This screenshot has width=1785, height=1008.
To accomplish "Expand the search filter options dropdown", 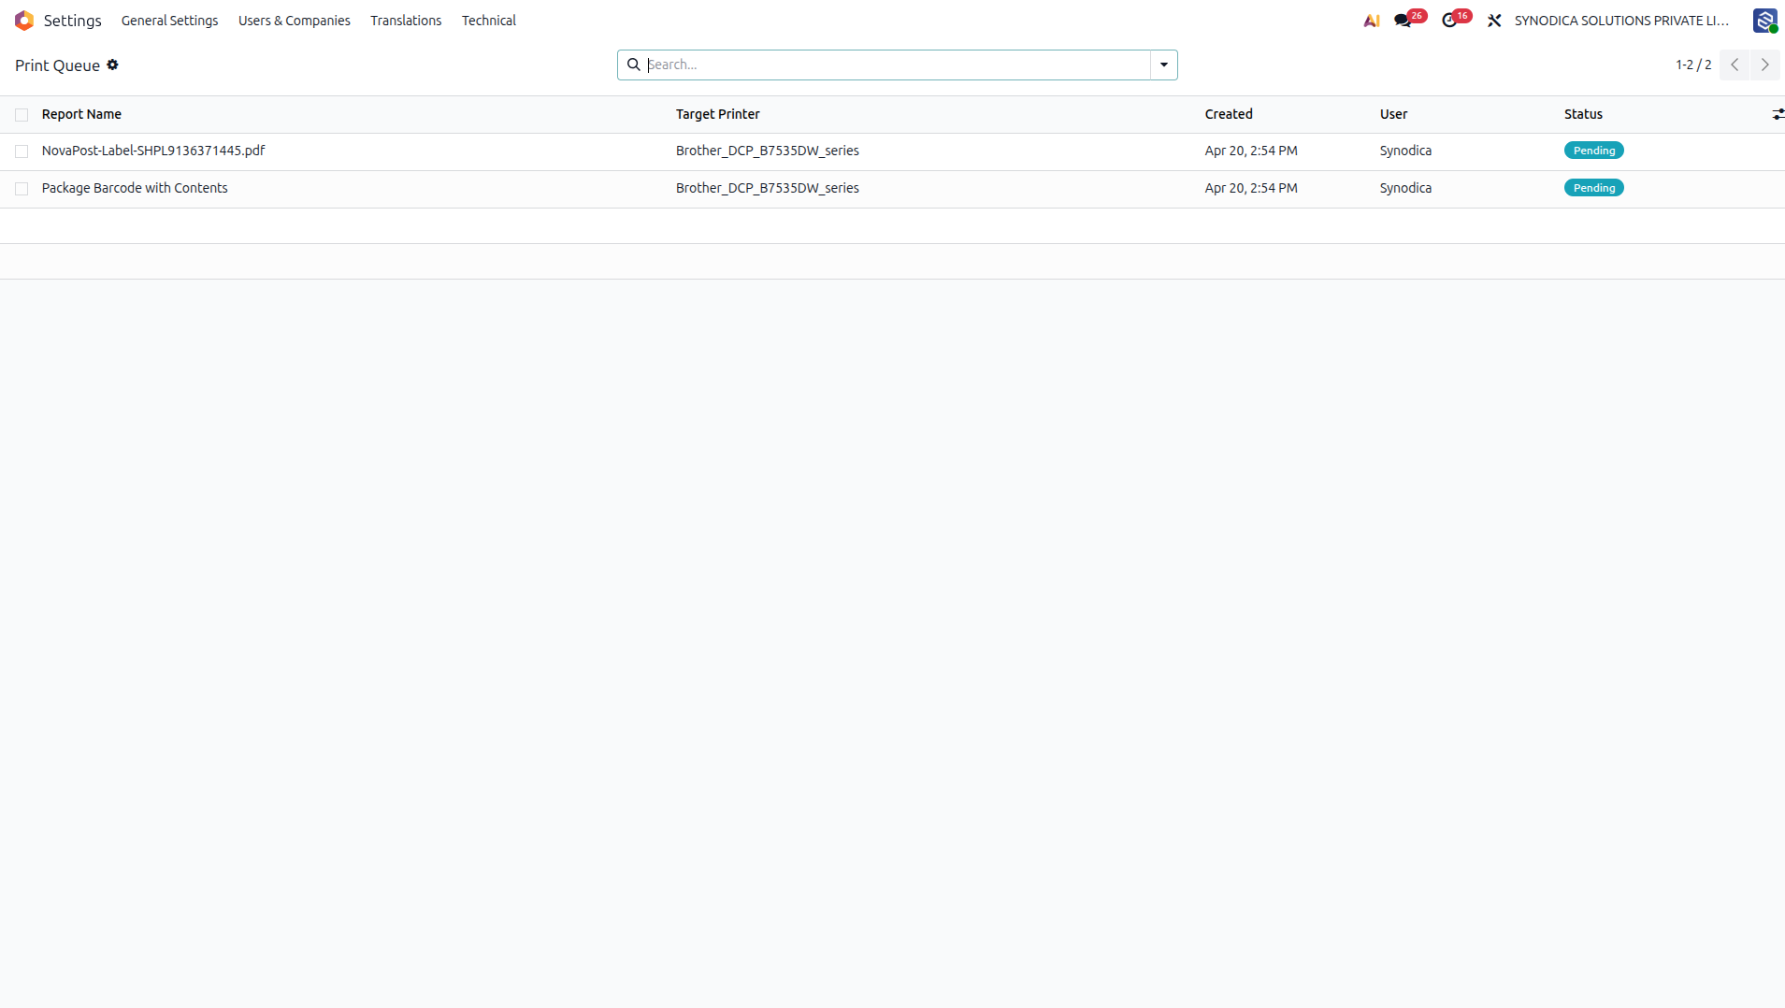I will [x=1164, y=65].
